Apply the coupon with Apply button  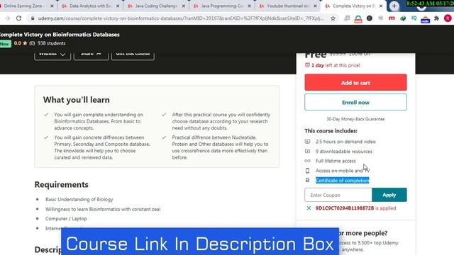(389, 195)
